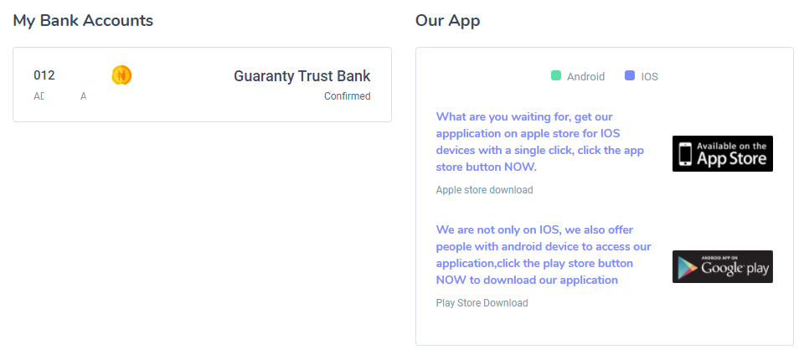This screenshot has width=804, height=350.
Task: Click the Naira coin icon
Action: [x=121, y=76]
